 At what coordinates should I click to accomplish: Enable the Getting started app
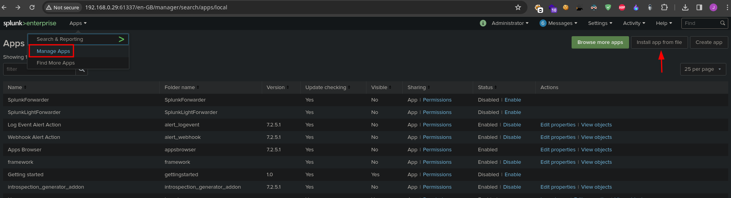point(513,175)
